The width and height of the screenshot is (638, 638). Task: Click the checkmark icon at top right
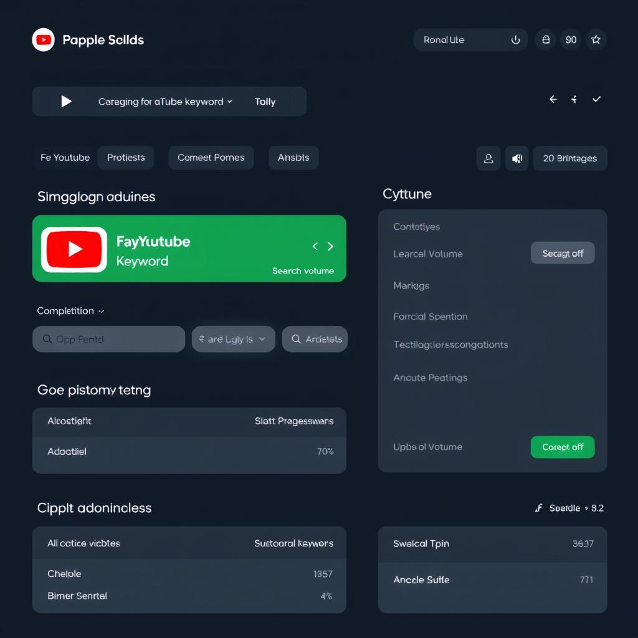(x=596, y=99)
